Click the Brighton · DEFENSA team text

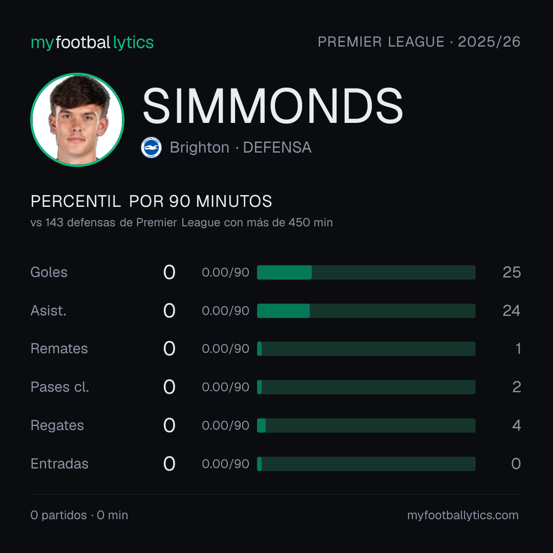[x=241, y=147]
